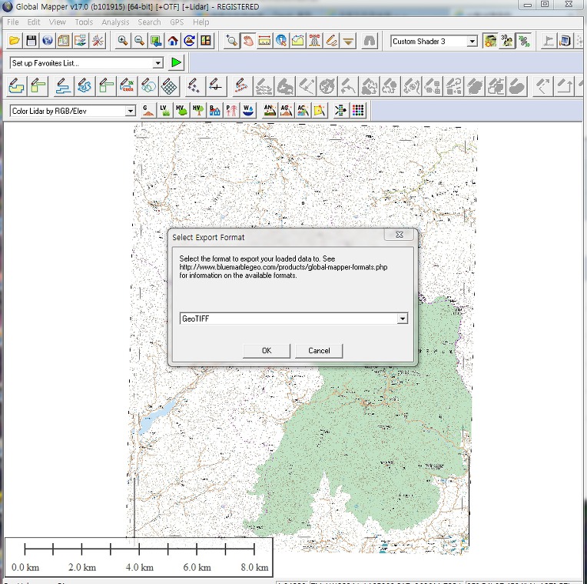Expand the GeoTIFF export format dropdown
The width and height of the screenshot is (587, 584).
(x=402, y=319)
